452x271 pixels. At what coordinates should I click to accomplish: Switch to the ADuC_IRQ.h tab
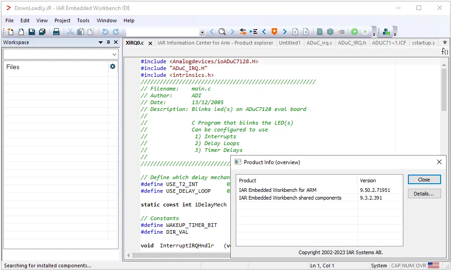pyautogui.click(x=352, y=43)
